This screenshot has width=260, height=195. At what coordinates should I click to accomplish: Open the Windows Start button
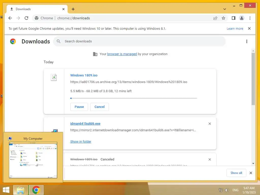[6, 190]
